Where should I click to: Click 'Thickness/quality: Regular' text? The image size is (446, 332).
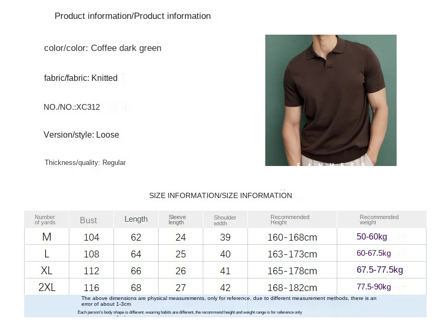coord(85,163)
